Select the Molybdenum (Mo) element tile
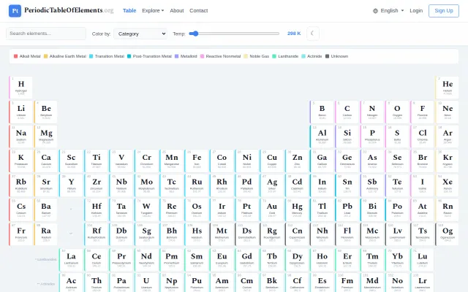 click(146, 185)
